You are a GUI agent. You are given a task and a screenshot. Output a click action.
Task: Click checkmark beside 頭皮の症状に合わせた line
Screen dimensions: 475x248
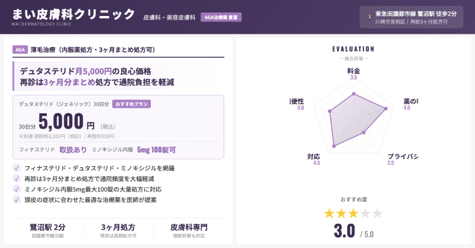point(17,200)
